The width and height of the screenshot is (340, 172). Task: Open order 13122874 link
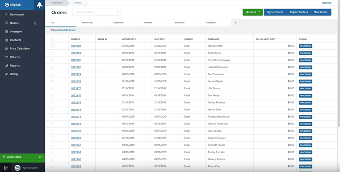76,110
